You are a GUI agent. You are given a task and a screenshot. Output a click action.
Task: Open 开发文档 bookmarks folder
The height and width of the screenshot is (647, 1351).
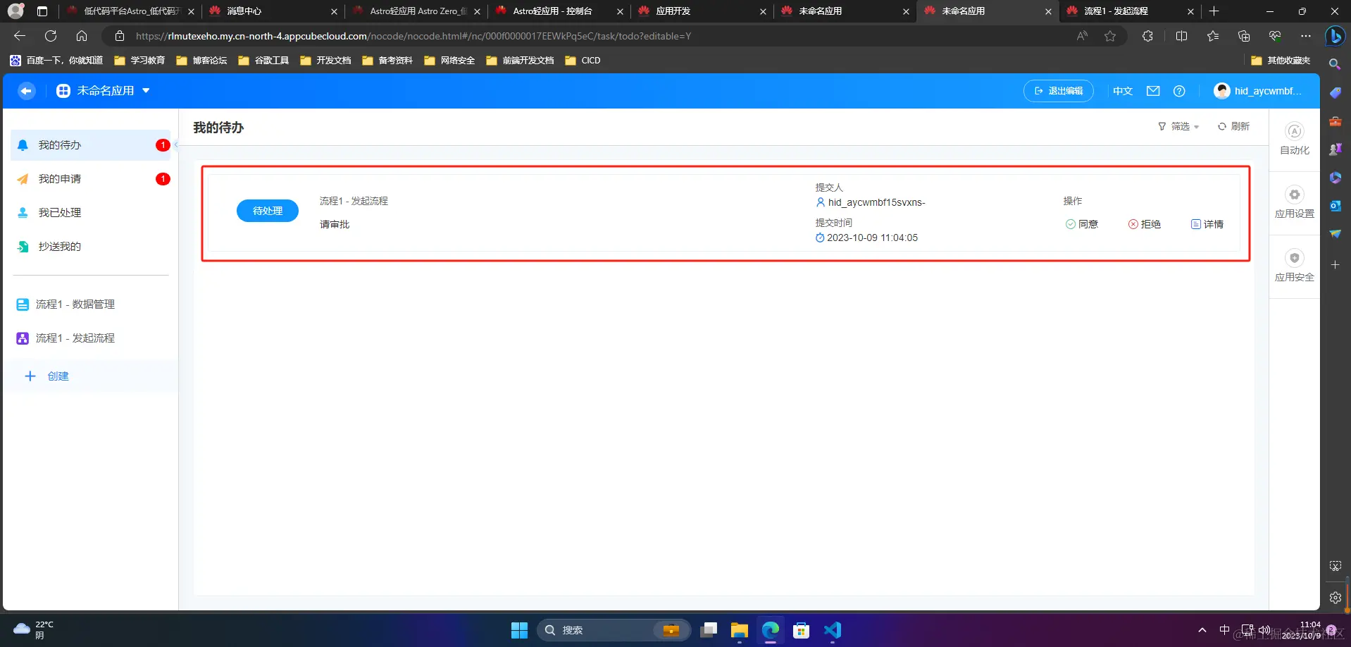point(325,61)
